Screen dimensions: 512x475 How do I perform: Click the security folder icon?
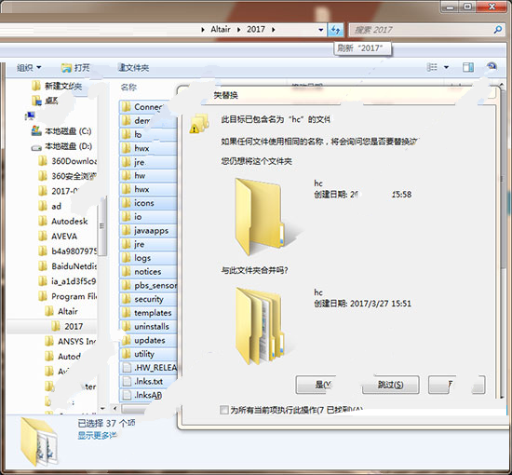126,299
